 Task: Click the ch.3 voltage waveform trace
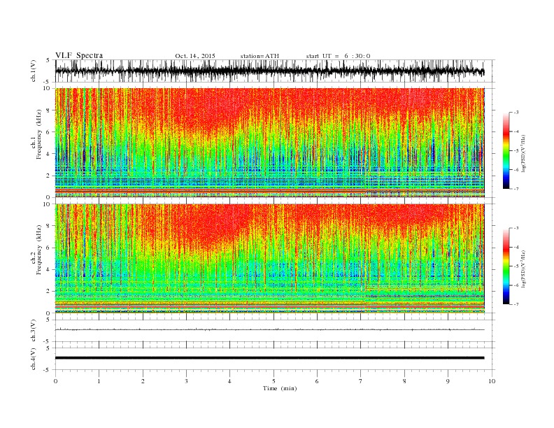[269, 329]
